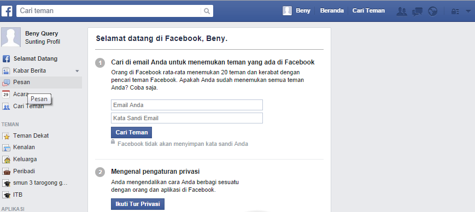The image size is (475, 212).
Task: Focus the Kata Sandi Email field
Action: (x=187, y=118)
